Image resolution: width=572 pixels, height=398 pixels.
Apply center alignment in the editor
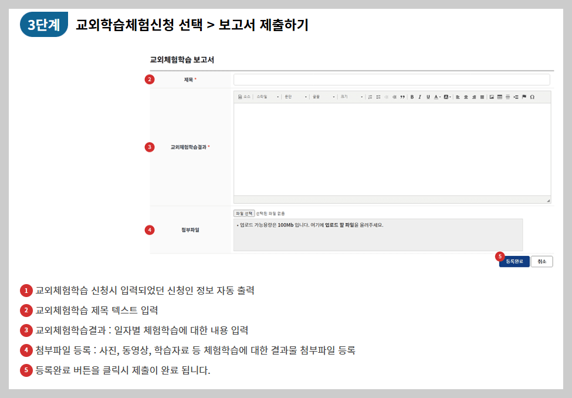point(466,97)
